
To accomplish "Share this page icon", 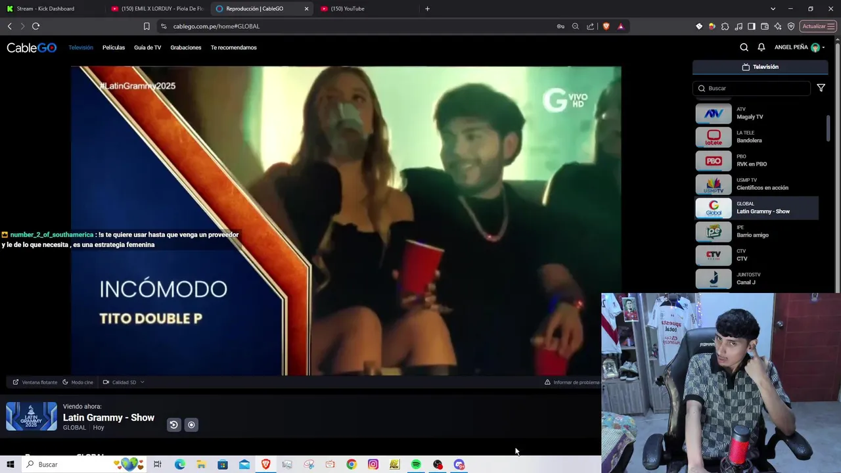I will [x=590, y=26].
